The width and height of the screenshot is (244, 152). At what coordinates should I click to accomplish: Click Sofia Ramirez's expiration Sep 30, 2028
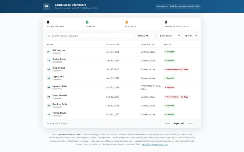(113, 105)
